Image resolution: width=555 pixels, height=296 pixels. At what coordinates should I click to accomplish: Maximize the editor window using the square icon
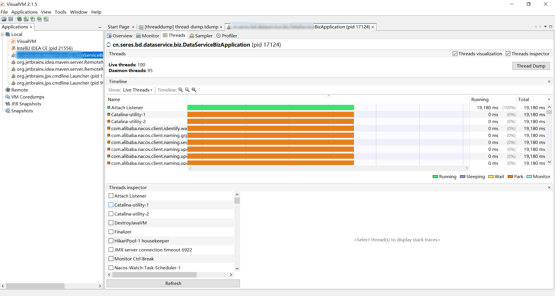tap(551, 27)
